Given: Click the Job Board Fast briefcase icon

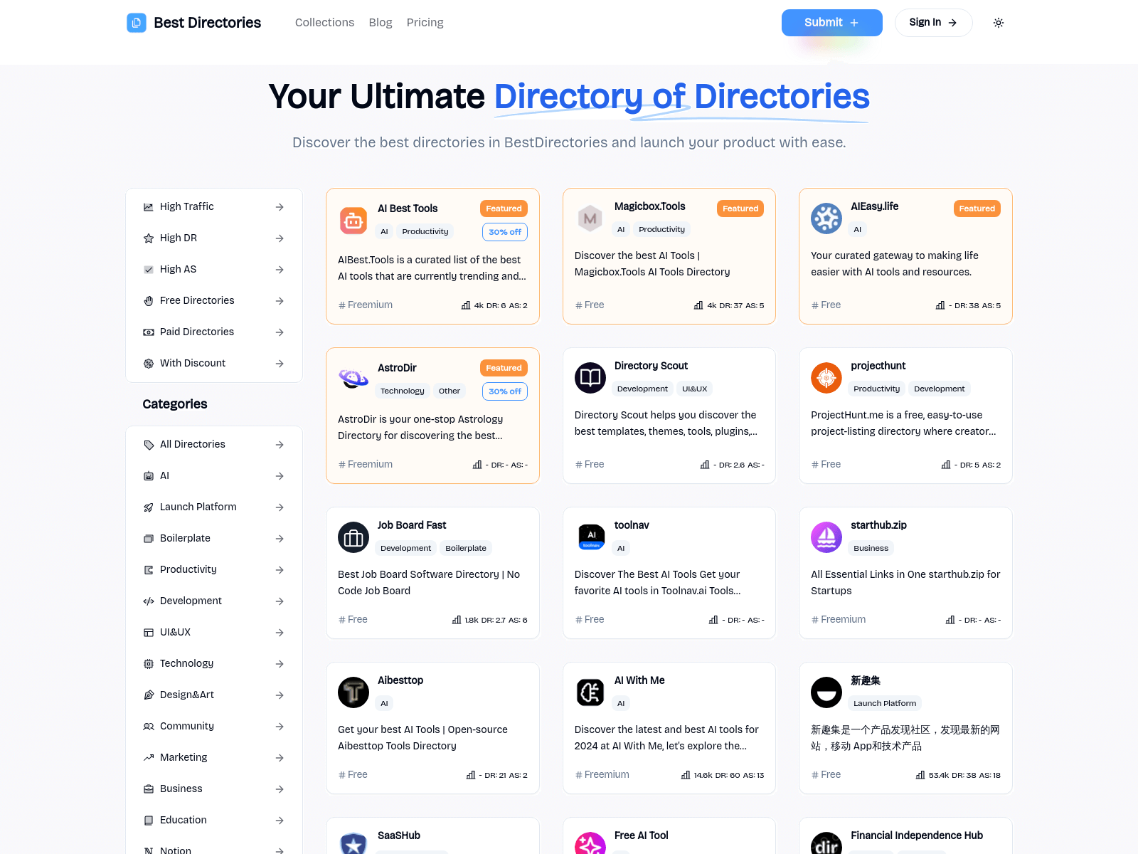Looking at the screenshot, I should click(353, 537).
